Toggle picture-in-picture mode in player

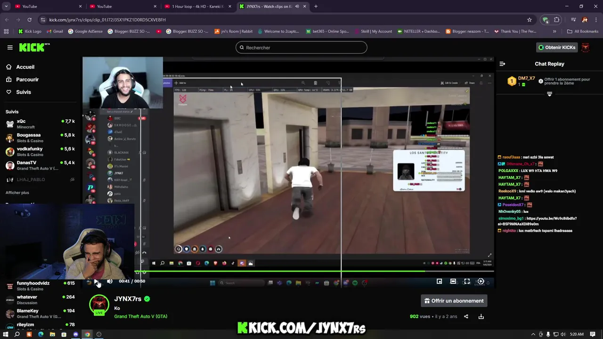coord(439,281)
